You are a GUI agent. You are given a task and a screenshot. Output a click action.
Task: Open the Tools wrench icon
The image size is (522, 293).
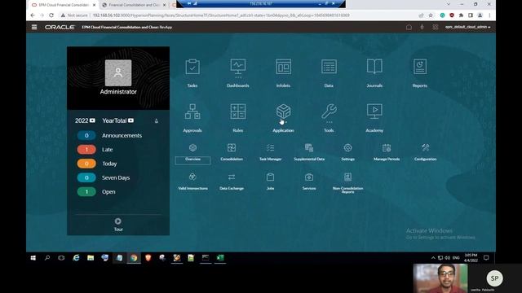(329, 112)
